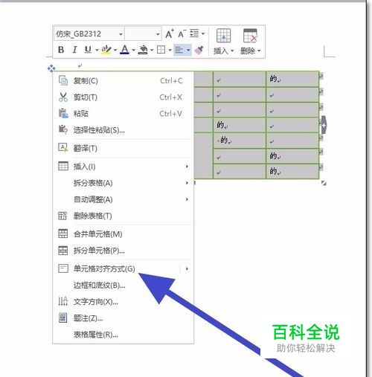
Task: Open 表格属性(R)... dialog
Action: (123, 335)
